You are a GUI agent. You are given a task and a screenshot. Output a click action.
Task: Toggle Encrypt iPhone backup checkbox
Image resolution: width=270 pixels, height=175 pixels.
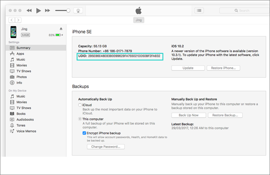tap(84, 133)
